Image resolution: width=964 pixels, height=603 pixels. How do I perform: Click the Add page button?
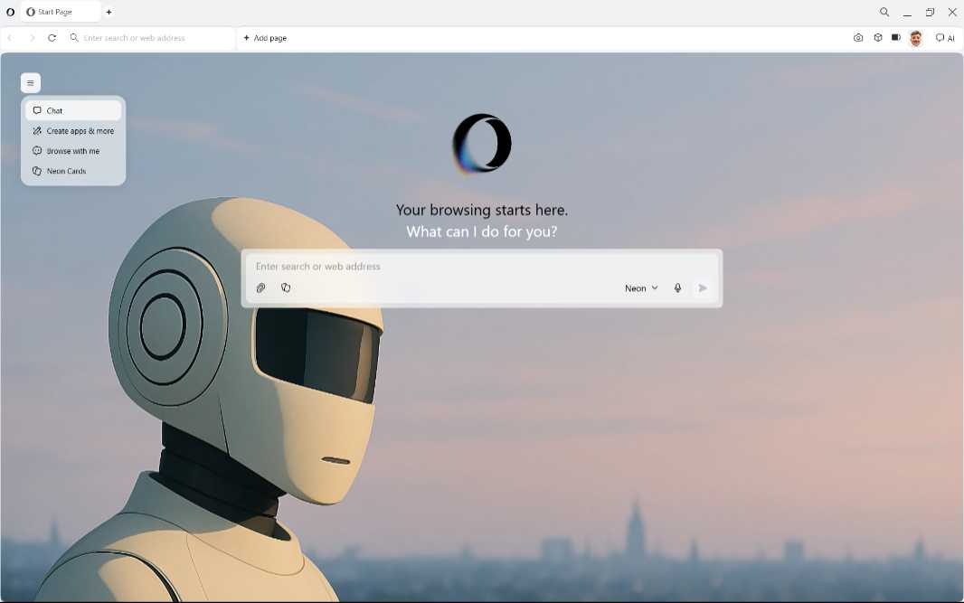265,38
